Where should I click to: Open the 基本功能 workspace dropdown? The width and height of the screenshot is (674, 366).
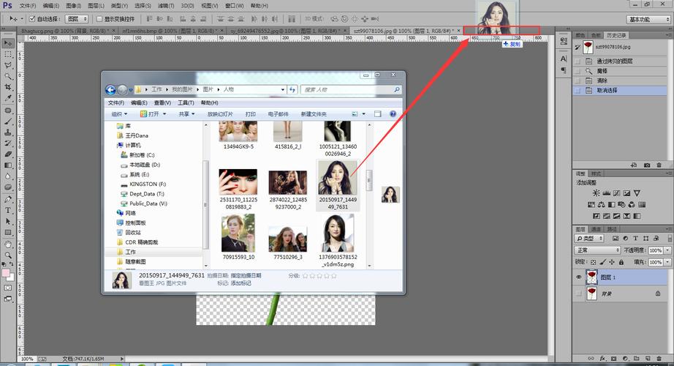click(648, 19)
